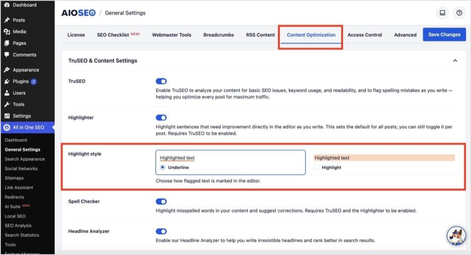The width and height of the screenshot is (471, 255).
Task: Open the Local SEO submenu link
Action: (x=15, y=216)
